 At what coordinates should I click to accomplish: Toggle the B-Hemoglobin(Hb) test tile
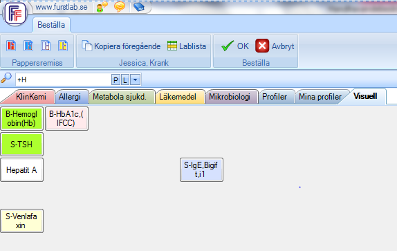[x=21, y=119]
